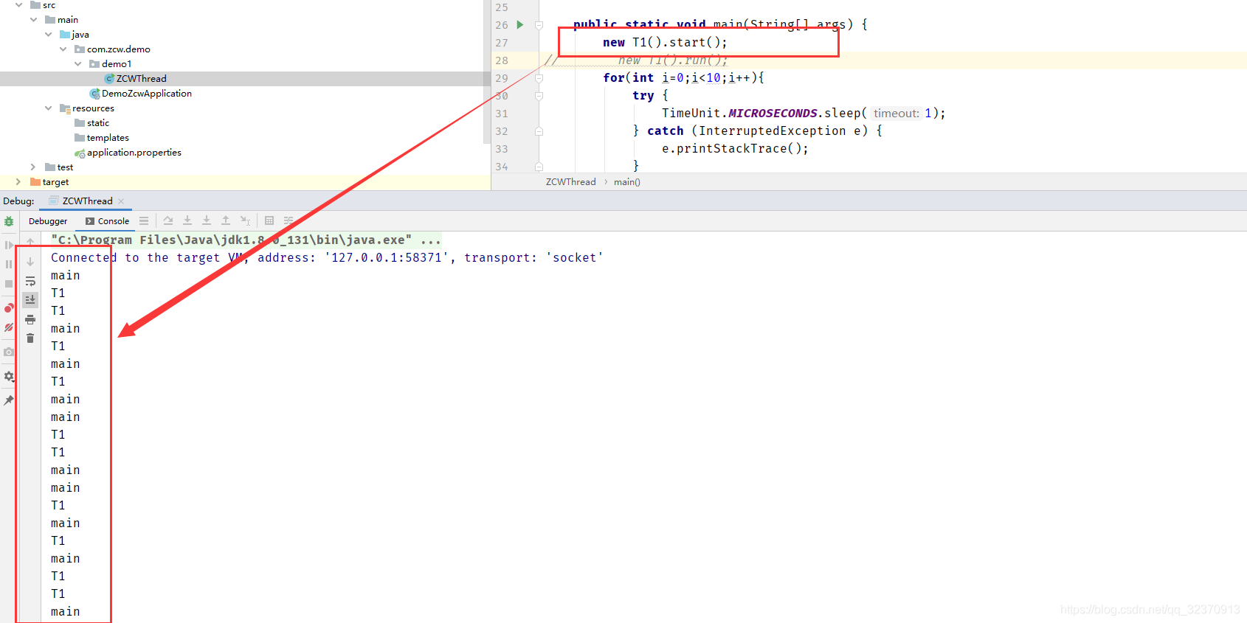Click the Step Over arrow icon
This screenshot has width=1247, height=623.
168,220
